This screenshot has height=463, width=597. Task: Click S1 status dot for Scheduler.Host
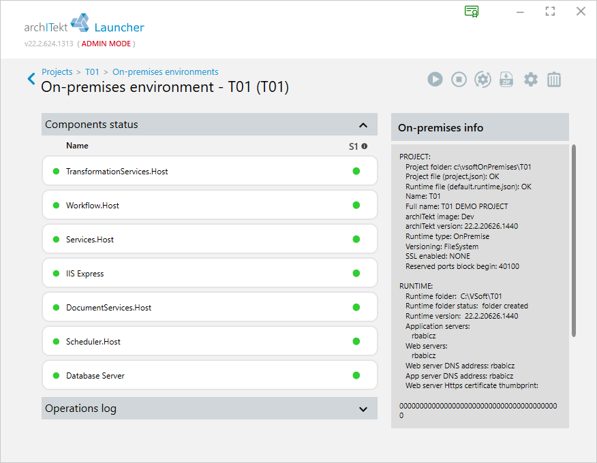pyautogui.click(x=356, y=341)
